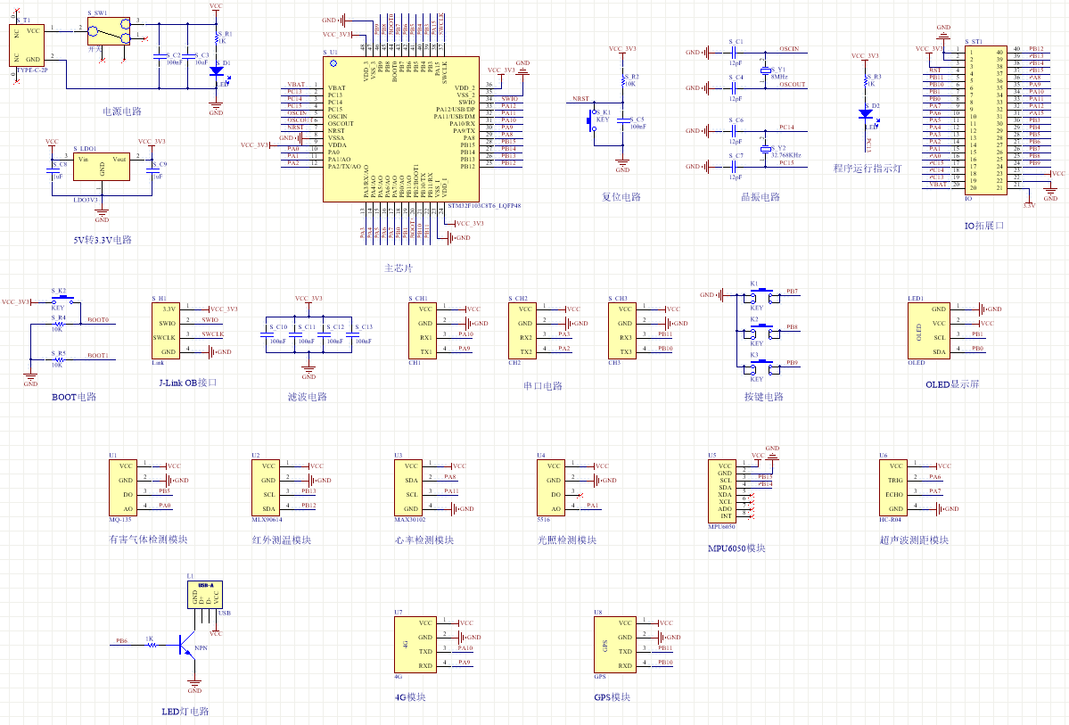Select the LDO3V3 regulator block
The image size is (1069, 725).
pyautogui.click(x=102, y=167)
